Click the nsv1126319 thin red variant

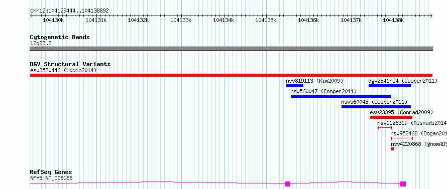(x=385, y=128)
